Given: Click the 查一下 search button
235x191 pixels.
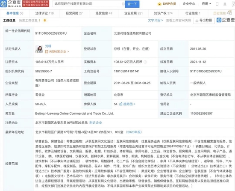Looking at the screenshot, I should (132, 4).
